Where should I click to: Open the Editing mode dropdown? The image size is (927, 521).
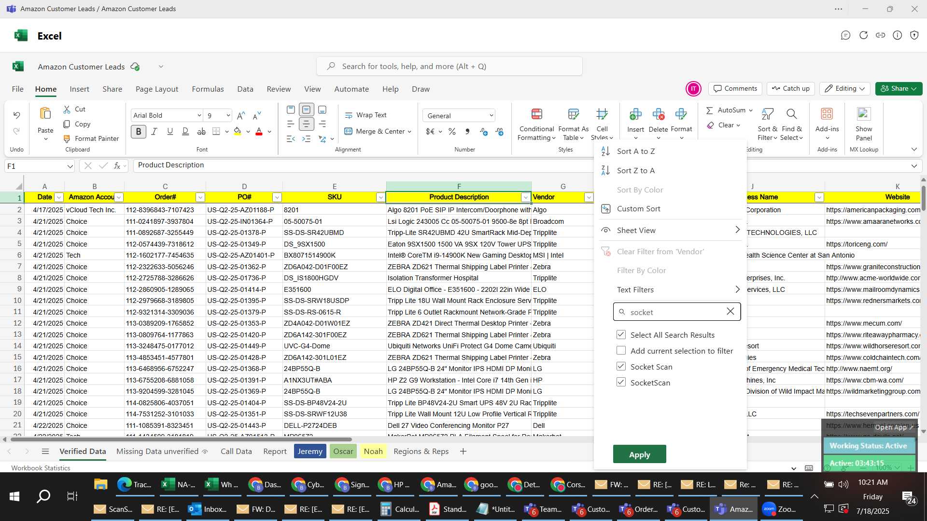click(845, 88)
